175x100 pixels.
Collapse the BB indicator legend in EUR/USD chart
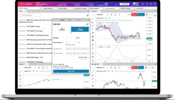pyautogui.click(x=97, y=23)
